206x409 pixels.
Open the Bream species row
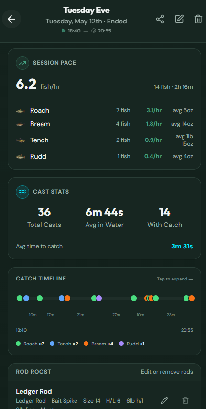point(105,124)
